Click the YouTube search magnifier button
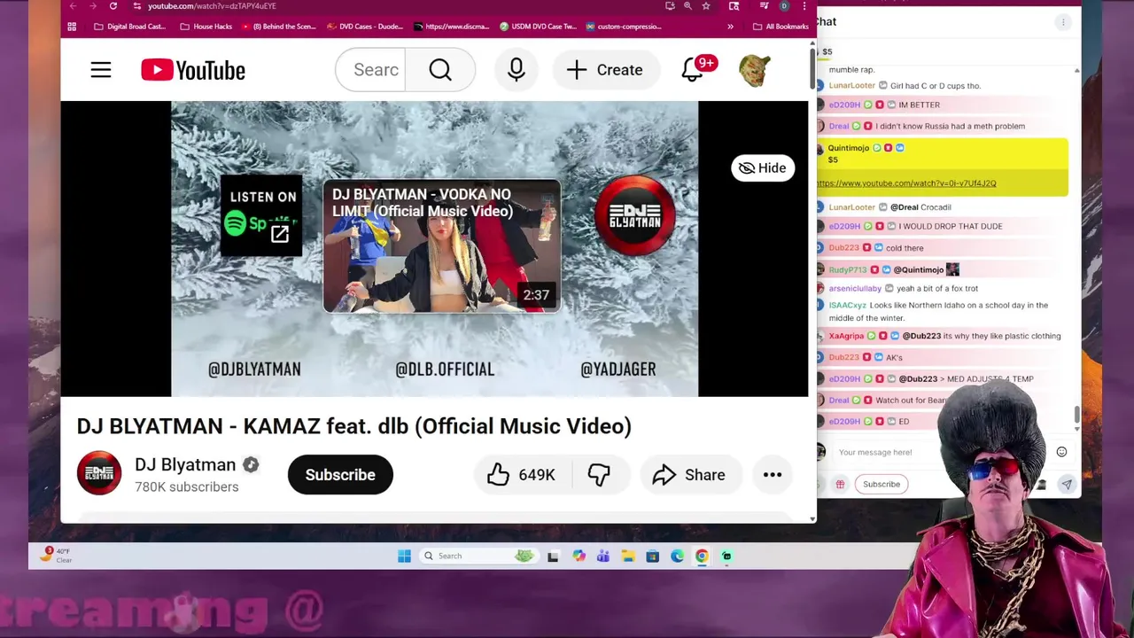This screenshot has height=638, width=1134. coord(440,70)
